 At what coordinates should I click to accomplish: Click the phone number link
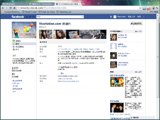click(x=65, y=79)
